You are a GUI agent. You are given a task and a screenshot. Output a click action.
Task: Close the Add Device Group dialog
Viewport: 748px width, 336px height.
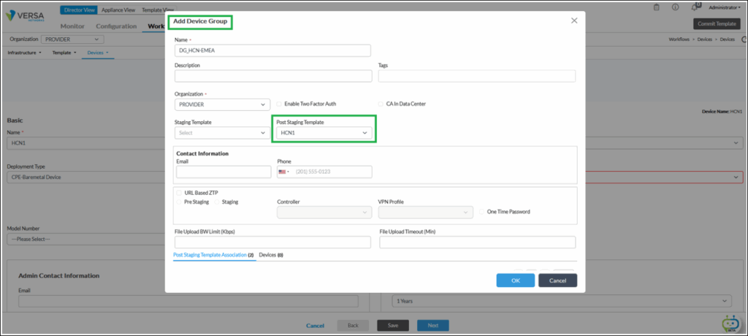click(x=573, y=21)
